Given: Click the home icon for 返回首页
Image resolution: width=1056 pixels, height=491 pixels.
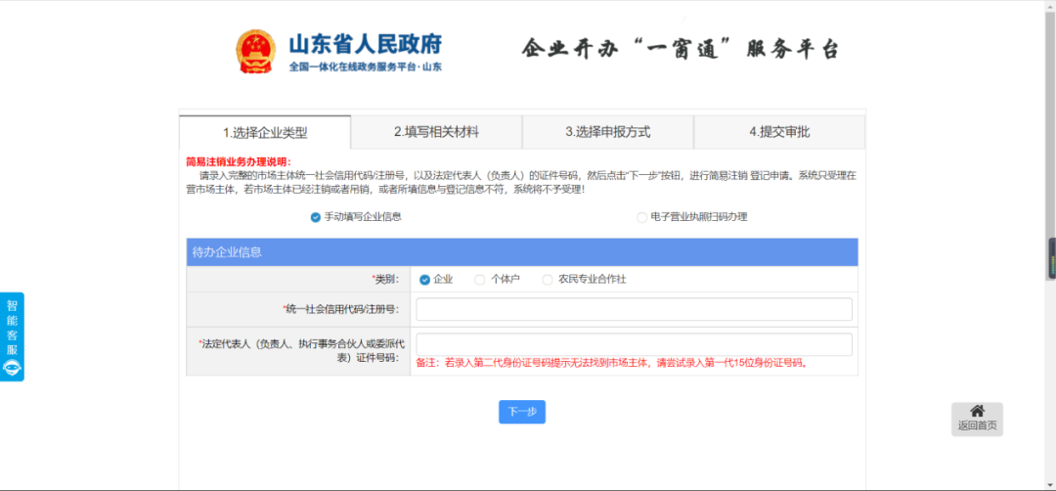Looking at the screenshot, I should pos(976,411).
